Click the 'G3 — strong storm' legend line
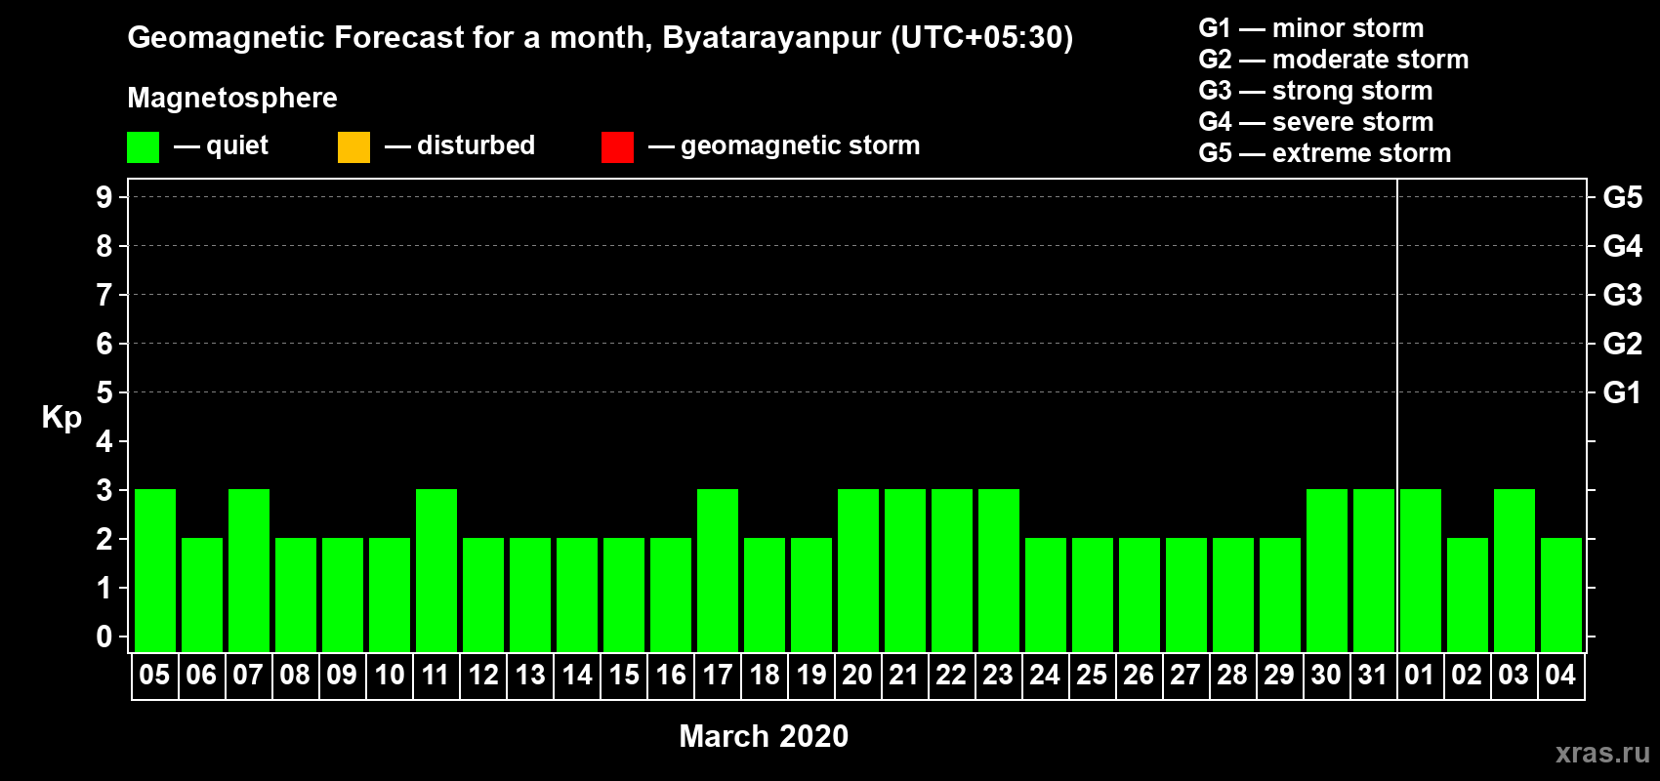 pos(1315,91)
